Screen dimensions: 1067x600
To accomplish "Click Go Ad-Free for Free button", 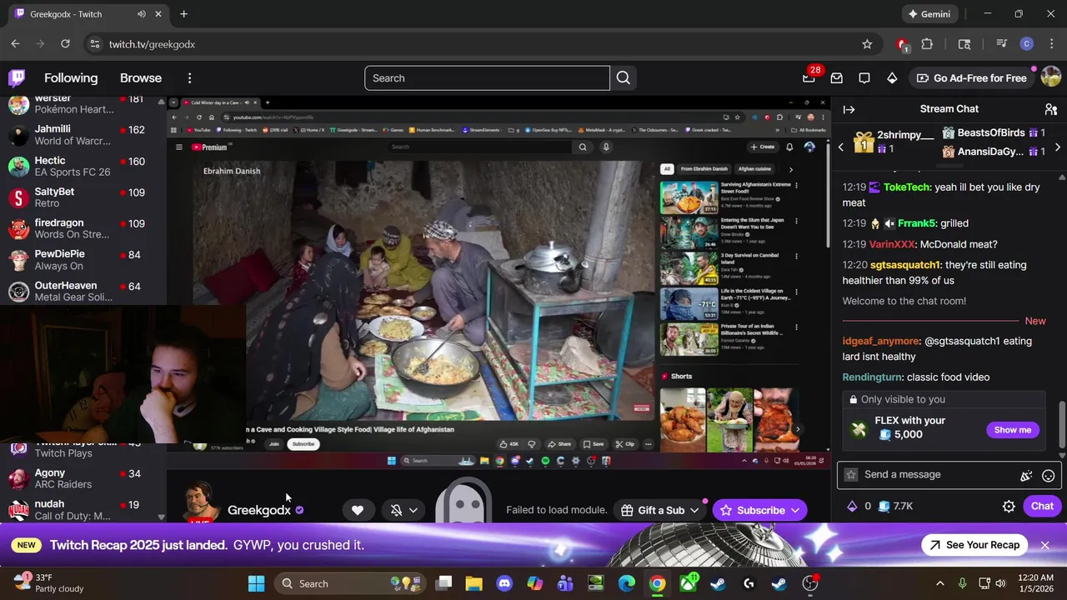I will click(x=971, y=78).
